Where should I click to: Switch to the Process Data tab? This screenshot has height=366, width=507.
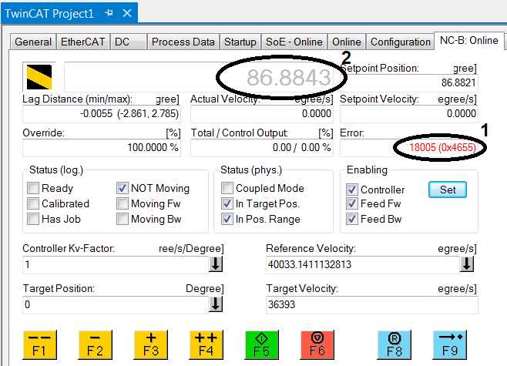183,42
